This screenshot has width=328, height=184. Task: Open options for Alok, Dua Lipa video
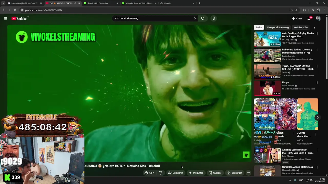coord(317,33)
